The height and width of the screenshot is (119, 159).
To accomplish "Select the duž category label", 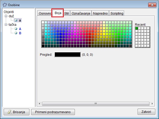I will 11,16.
